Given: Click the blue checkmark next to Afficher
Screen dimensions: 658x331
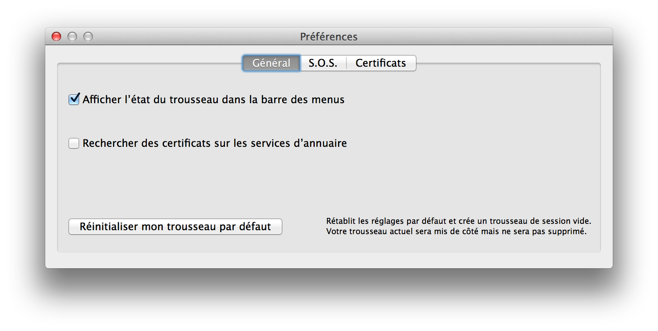Looking at the screenshot, I should (75, 98).
